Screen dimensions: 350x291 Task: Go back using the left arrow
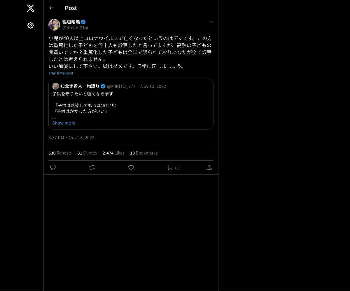(x=51, y=8)
